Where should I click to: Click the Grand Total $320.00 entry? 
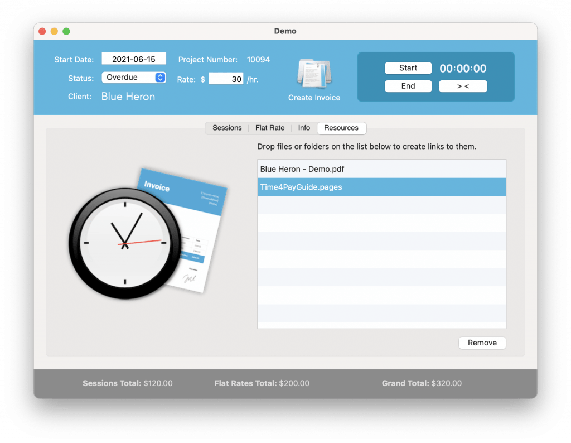pyautogui.click(x=422, y=383)
